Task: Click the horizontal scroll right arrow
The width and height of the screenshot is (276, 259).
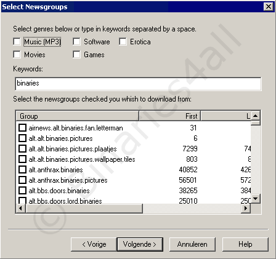Action: pyautogui.click(x=246, y=209)
